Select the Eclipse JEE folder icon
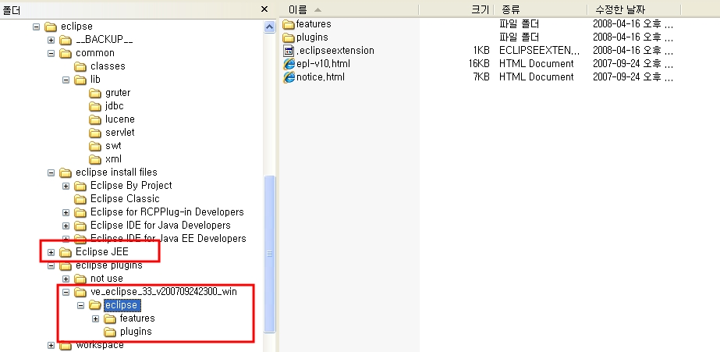Screen dimensions: 720x352 tap(66, 252)
